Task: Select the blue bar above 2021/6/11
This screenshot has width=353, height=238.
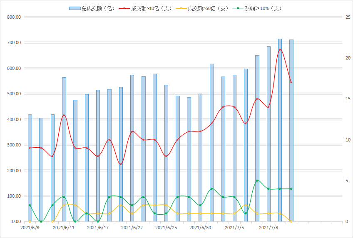Action: tap(64, 149)
